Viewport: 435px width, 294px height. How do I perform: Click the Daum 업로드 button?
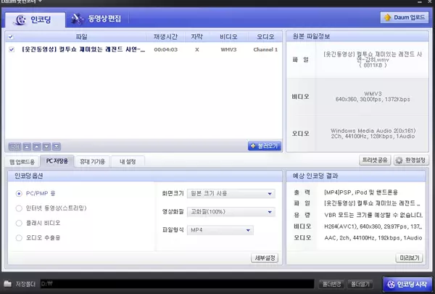[x=405, y=17]
